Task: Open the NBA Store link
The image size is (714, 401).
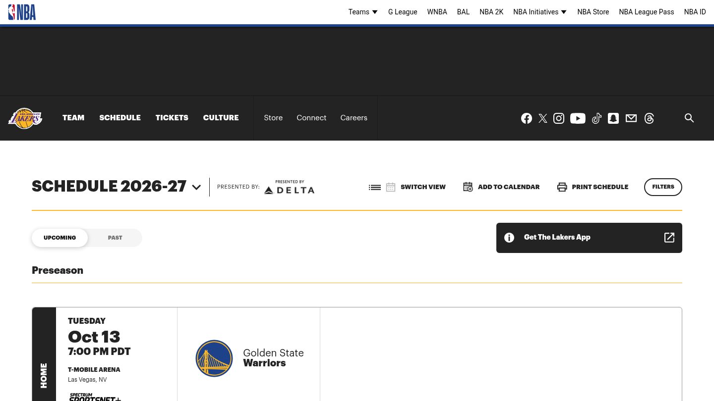Action: (x=593, y=12)
